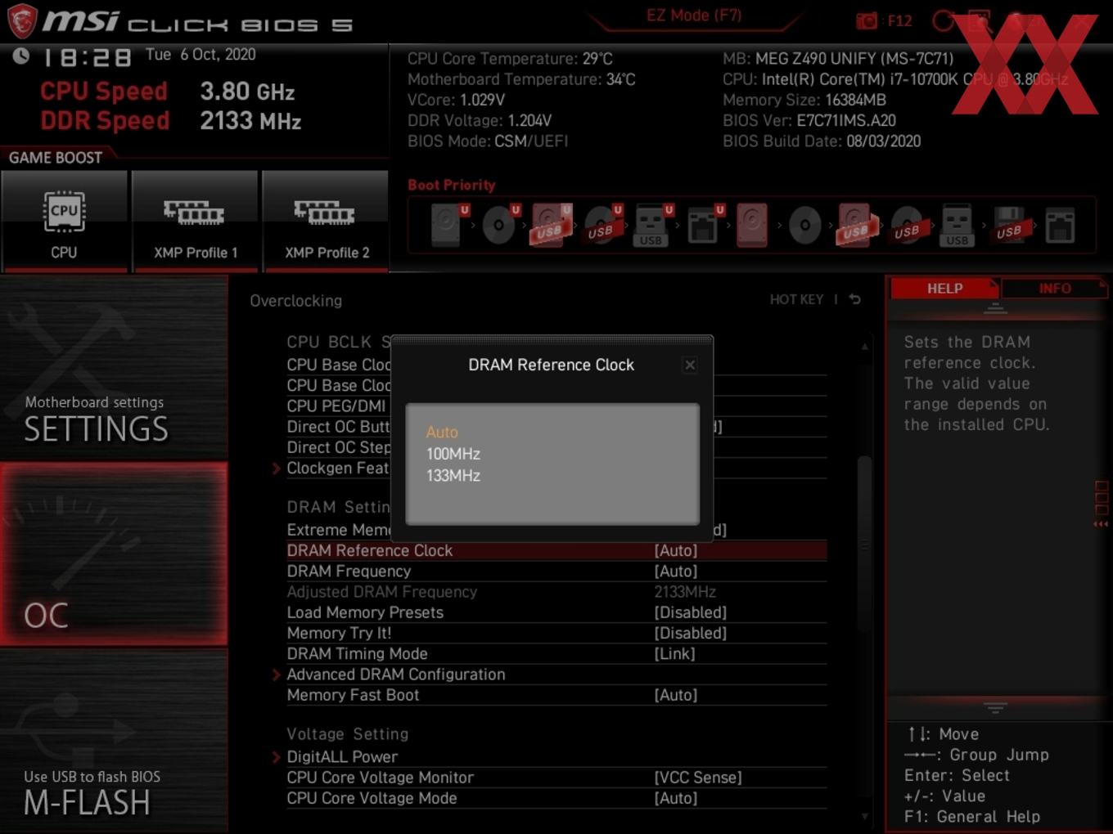Click the clock icon beside the time

(20, 56)
